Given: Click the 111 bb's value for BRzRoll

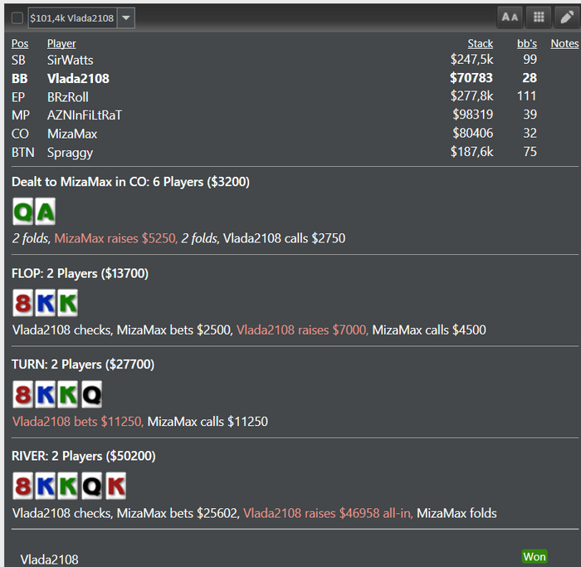Looking at the screenshot, I should coord(526,96).
